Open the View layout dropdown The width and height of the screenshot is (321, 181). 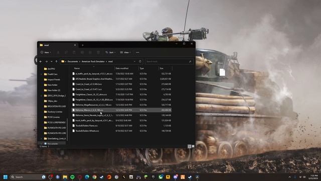coord(125,52)
